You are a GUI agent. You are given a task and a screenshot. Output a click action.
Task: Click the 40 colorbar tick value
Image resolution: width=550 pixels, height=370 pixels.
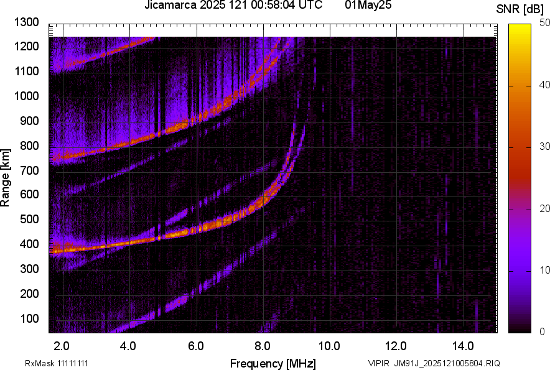[544, 85]
